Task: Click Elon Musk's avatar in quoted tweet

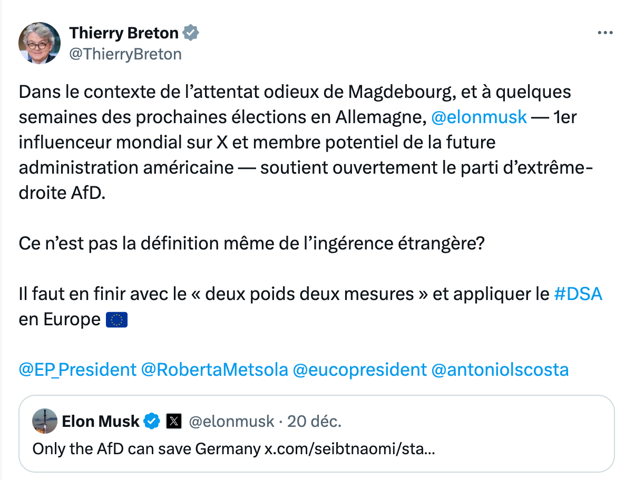Action: coord(45,421)
